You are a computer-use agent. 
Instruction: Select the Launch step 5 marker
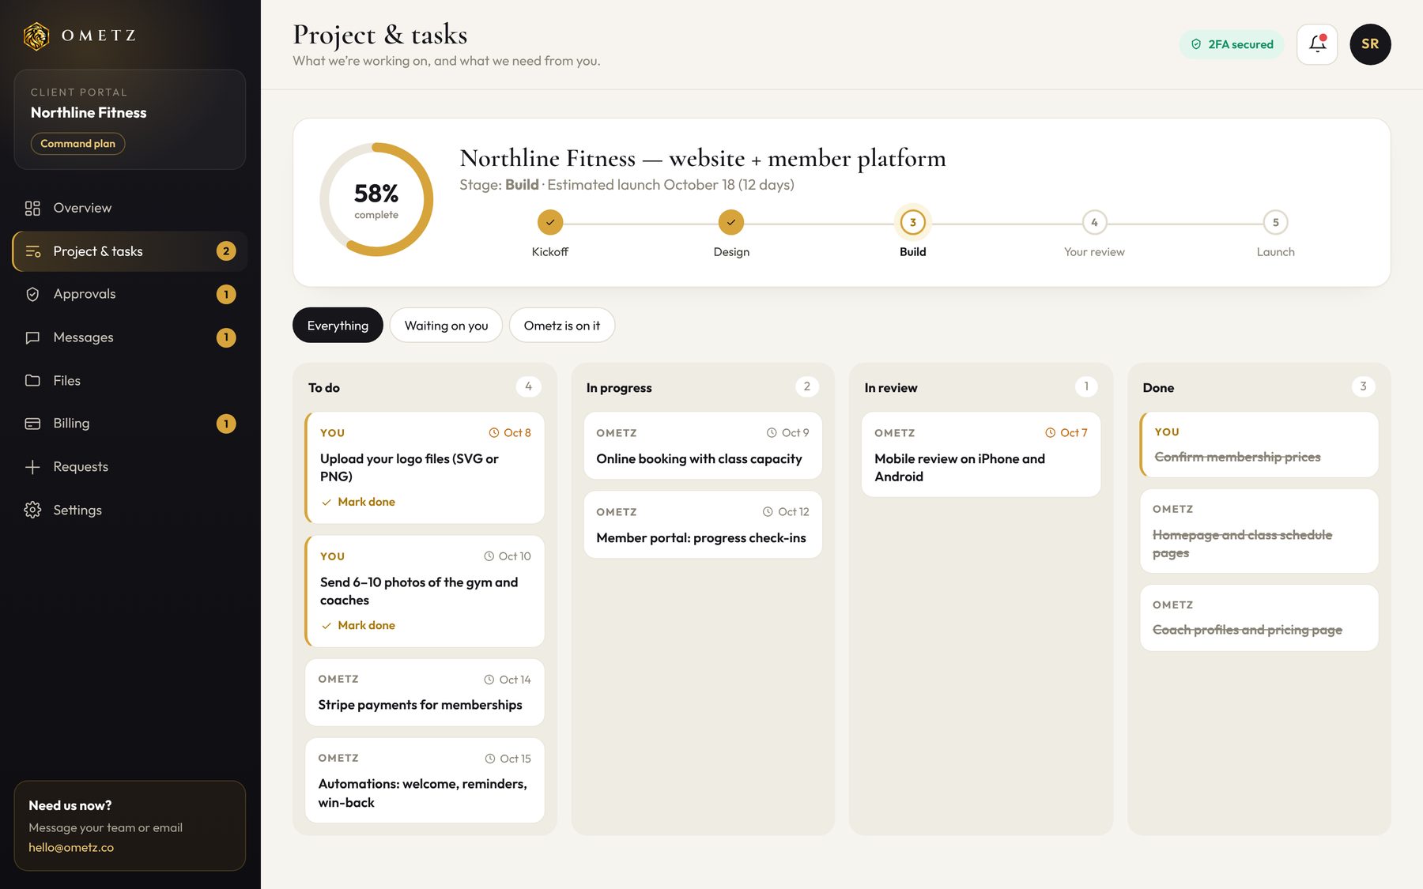[1276, 223]
